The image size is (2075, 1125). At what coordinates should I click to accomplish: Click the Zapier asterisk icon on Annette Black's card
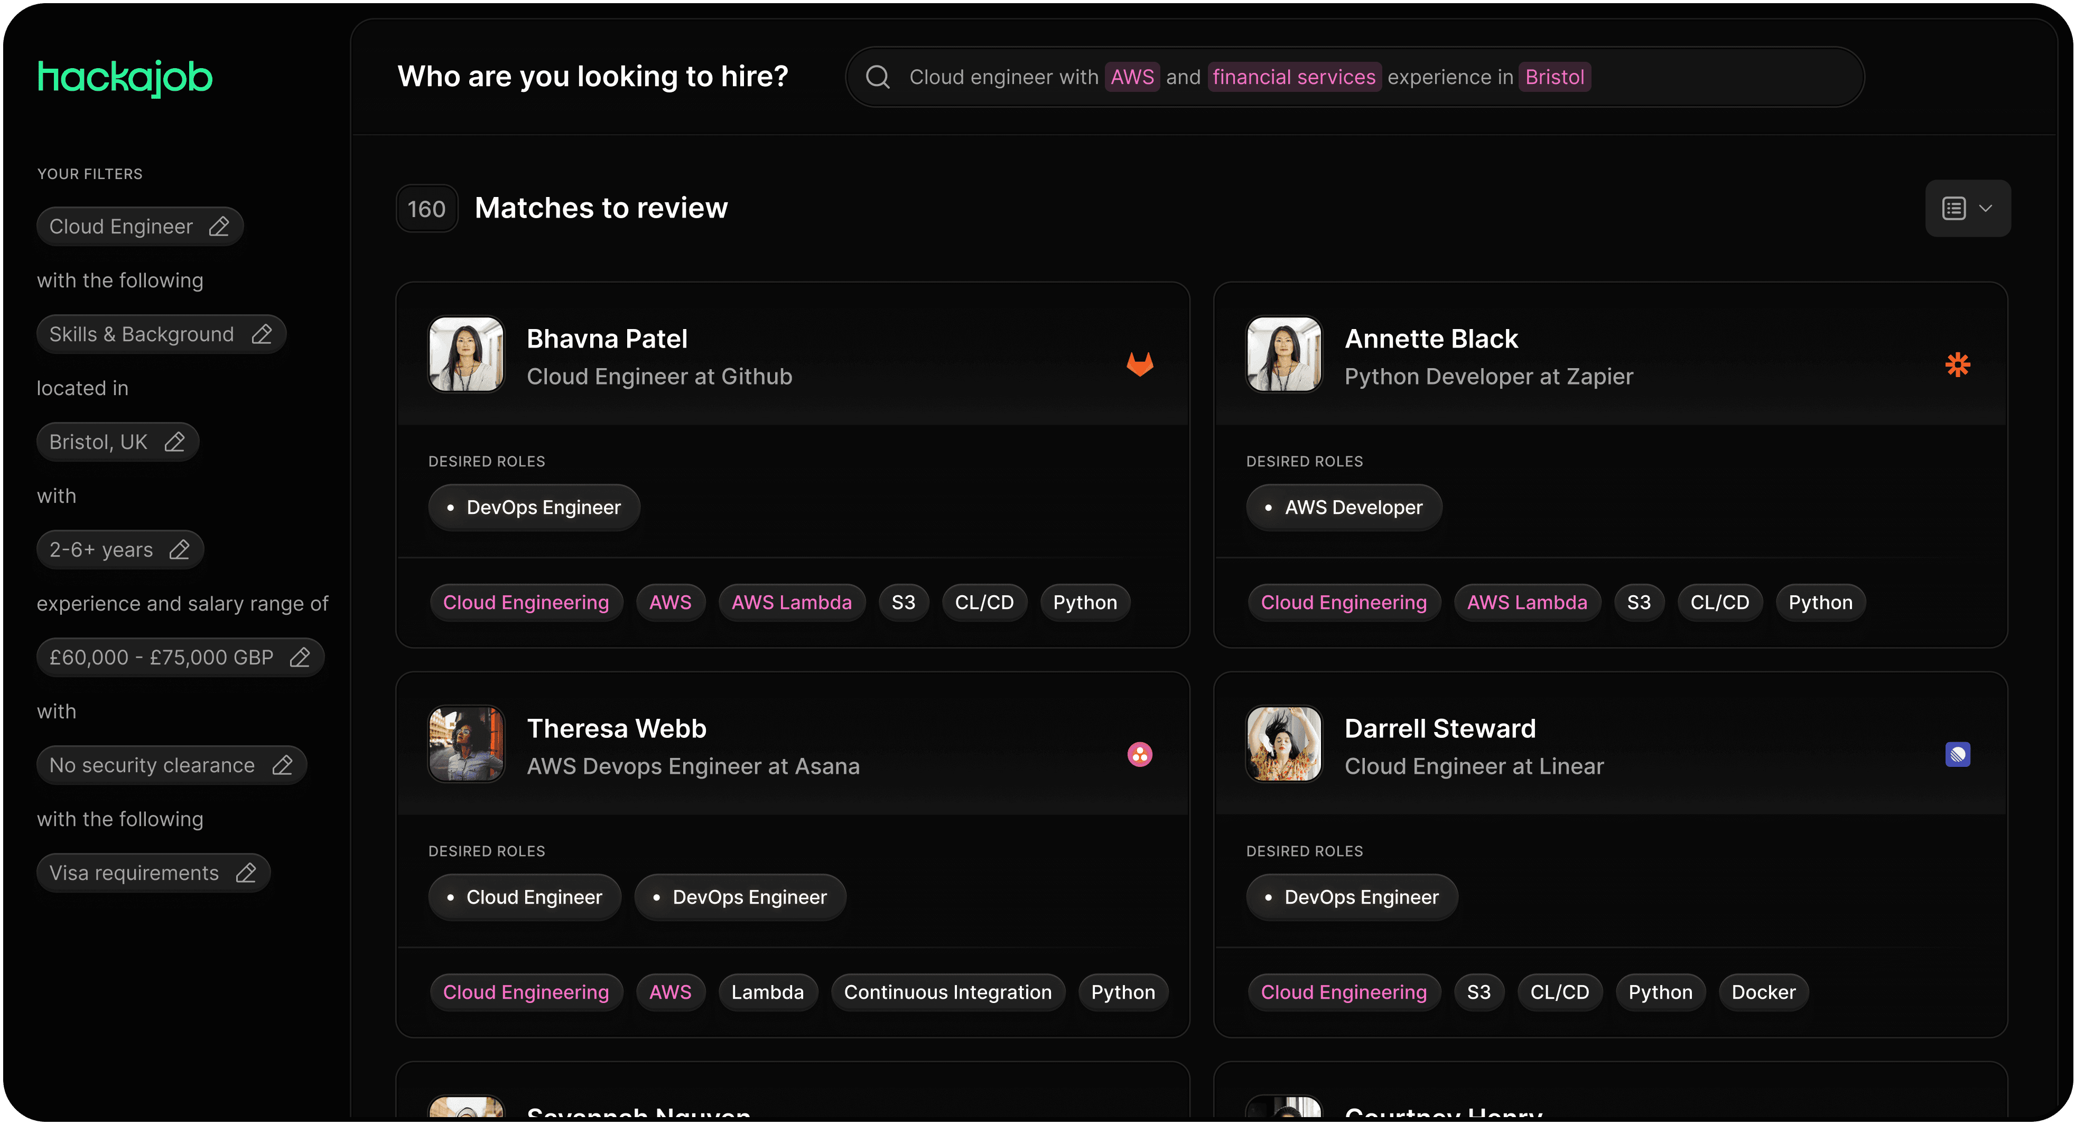tap(1957, 364)
